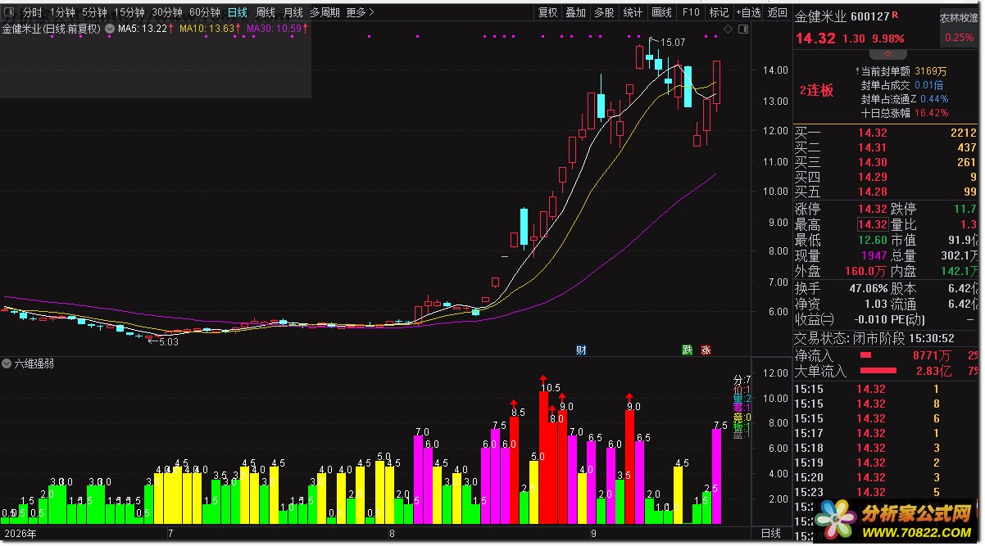Click the diamond marker icon above the chart

728,29
